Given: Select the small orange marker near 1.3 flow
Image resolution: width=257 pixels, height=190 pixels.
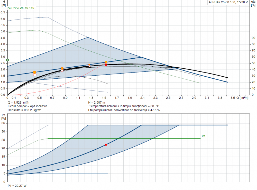Looking at the screenshot, I should point(89,65).
